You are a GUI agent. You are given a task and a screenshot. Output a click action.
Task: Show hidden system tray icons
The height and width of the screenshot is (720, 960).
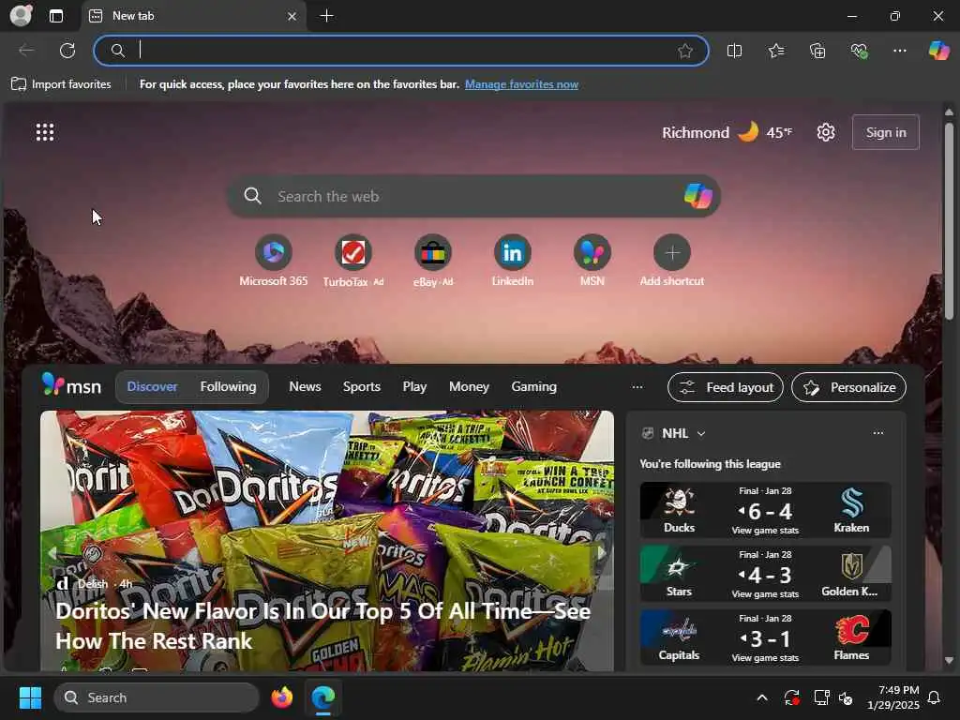[761, 697]
